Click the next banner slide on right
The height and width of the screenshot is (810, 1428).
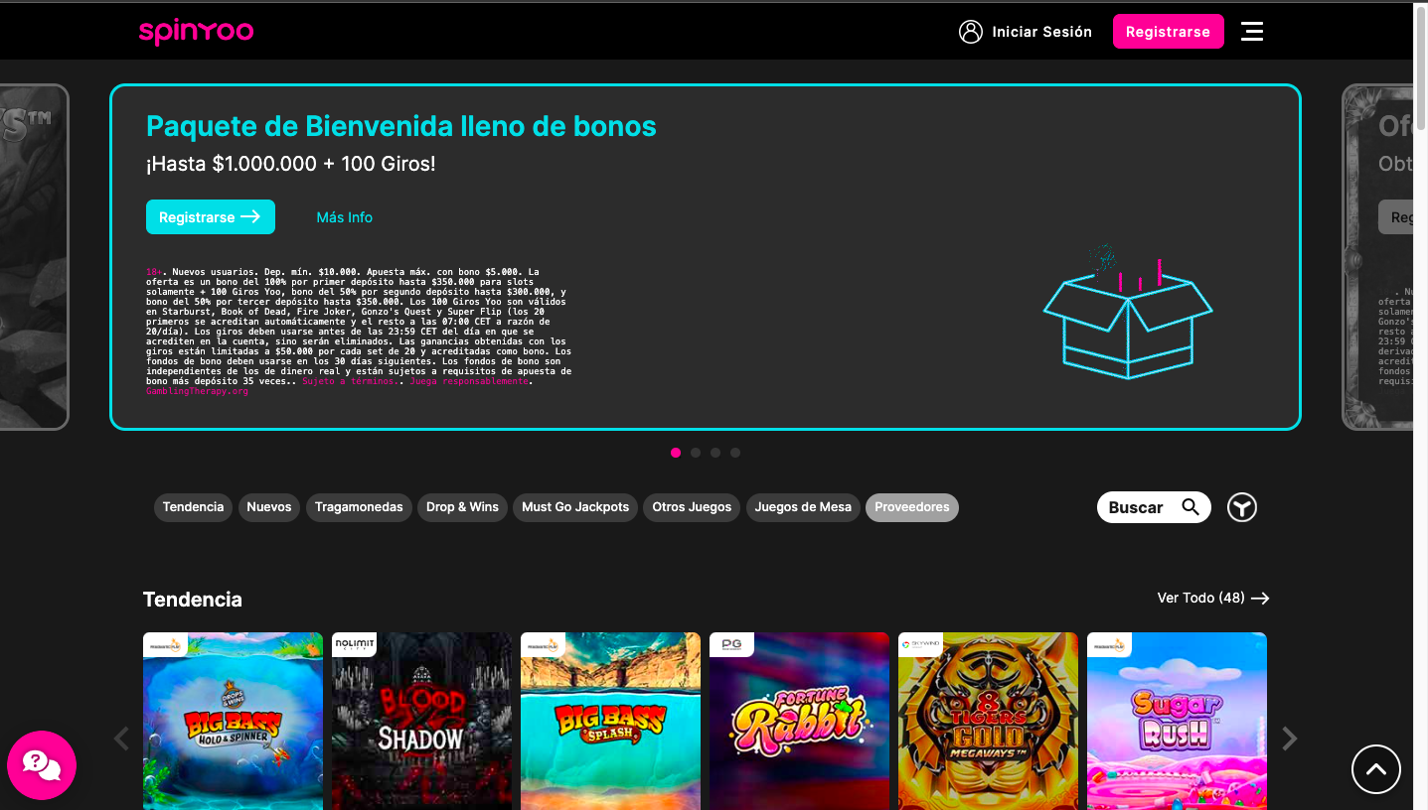point(1378,257)
